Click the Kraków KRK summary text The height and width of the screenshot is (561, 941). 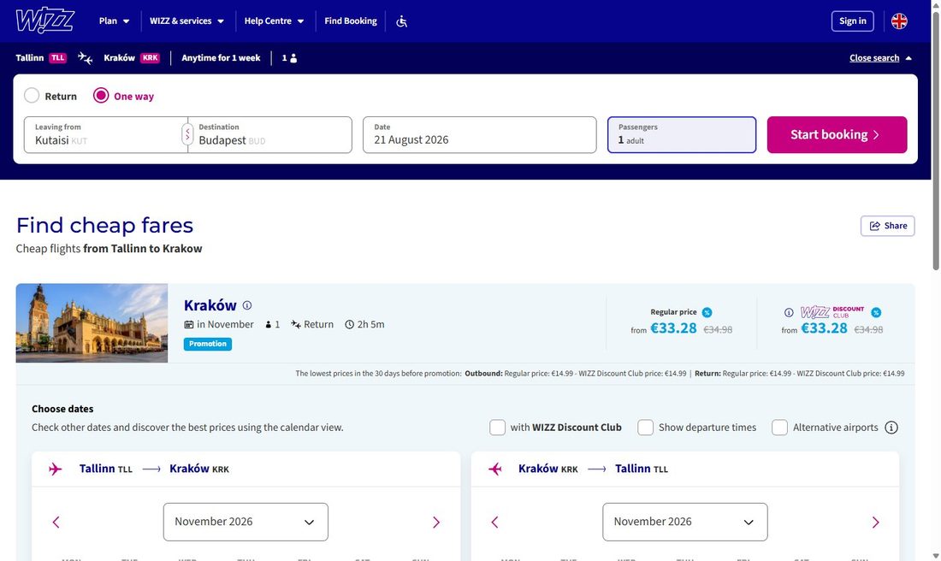pyautogui.click(x=132, y=58)
